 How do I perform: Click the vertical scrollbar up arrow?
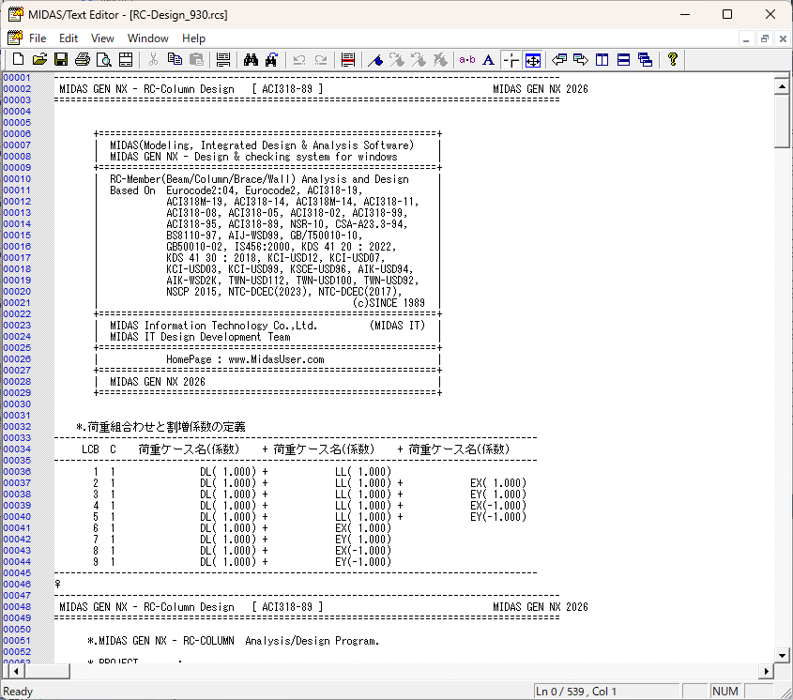coord(782,86)
